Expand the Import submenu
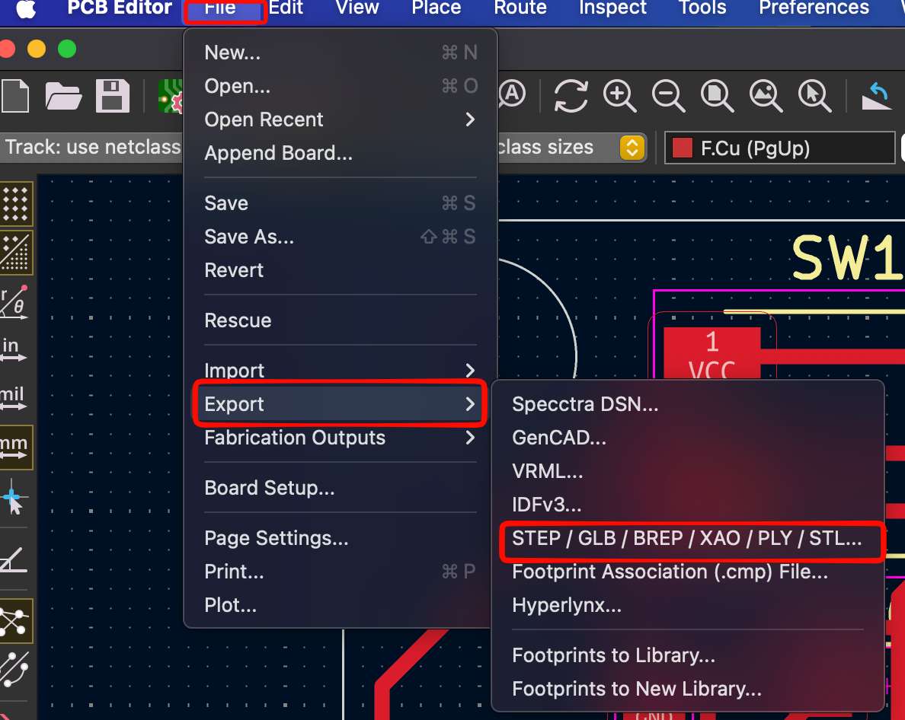This screenshot has height=720, width=905. tap(341, 370)
